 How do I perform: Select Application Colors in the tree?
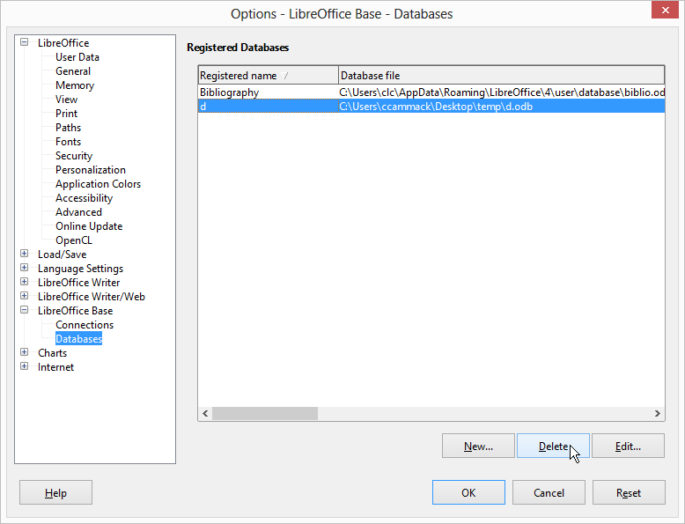pos(99,184)
